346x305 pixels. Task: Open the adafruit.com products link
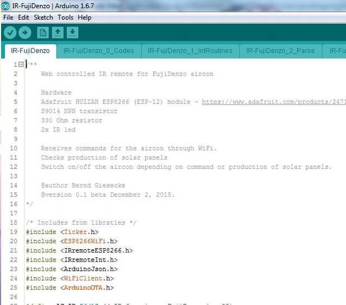point(273,101)
